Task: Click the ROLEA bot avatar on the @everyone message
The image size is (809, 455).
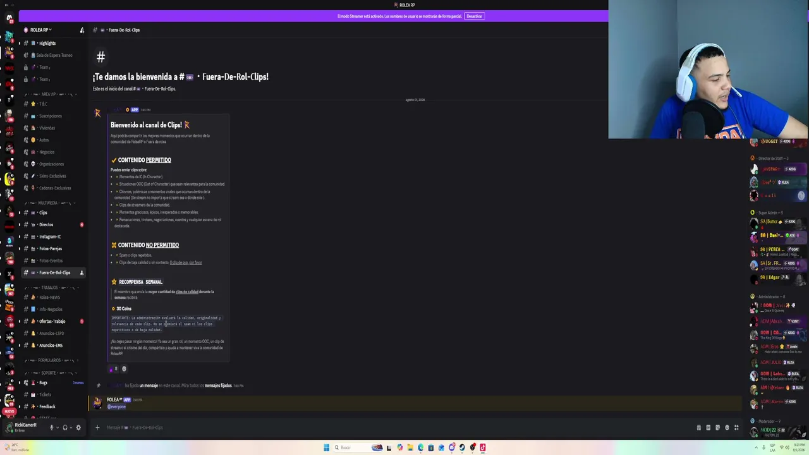Action: pyautogui.click(x=97, y=403)
